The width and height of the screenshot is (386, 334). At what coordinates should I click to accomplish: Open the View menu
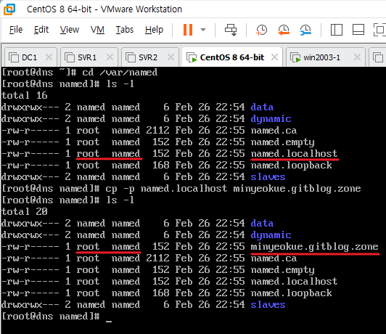click(x=70, y=30)
